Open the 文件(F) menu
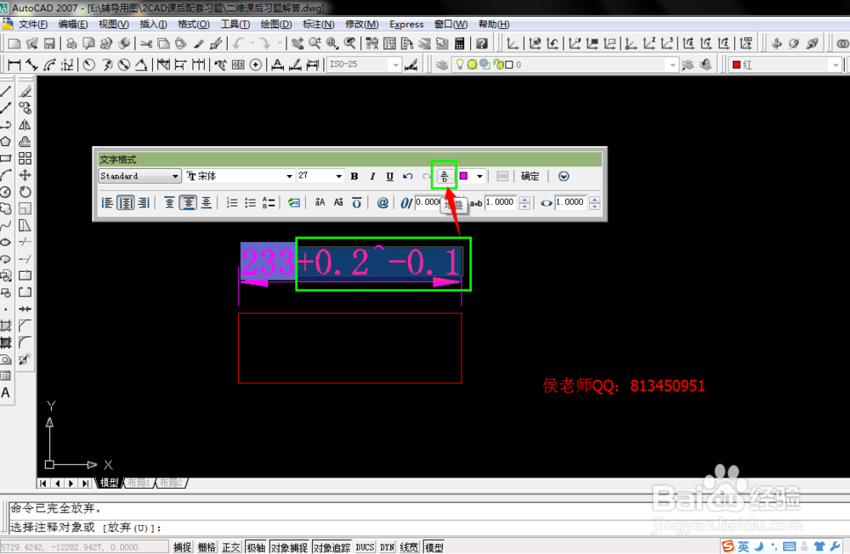 (33, 25)
